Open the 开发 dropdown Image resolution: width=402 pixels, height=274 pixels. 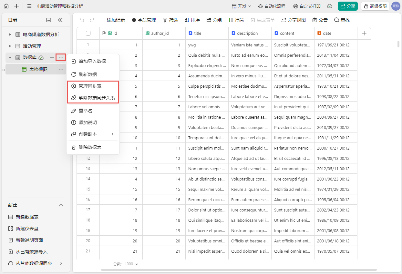241,6
